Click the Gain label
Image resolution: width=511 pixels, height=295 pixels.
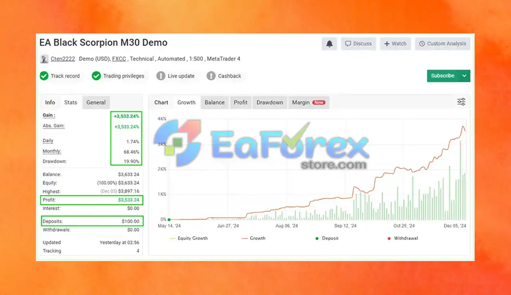click(x=49, y=115)
